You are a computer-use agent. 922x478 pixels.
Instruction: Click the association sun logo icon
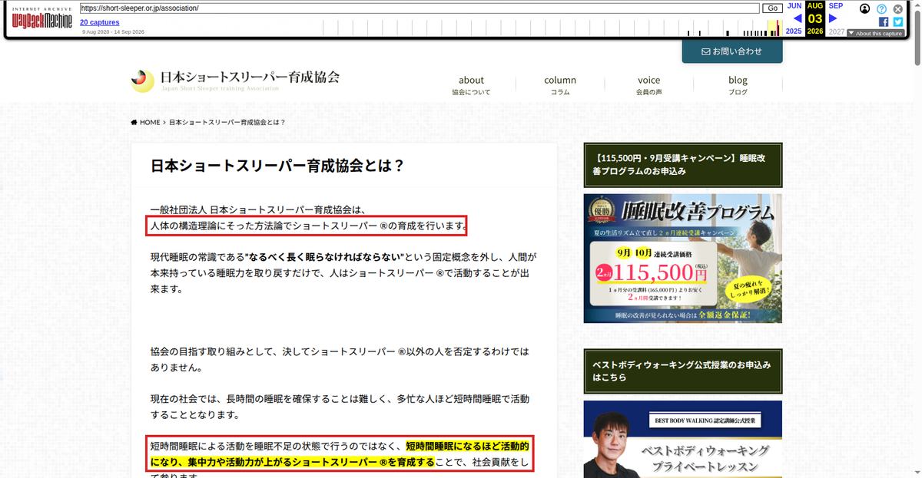[142, 80]
